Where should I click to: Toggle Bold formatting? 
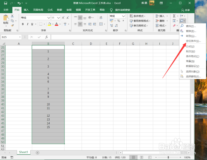(23, 24)
